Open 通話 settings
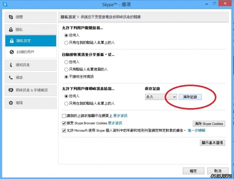This screenshot has height=179, width=234. click(x=31, y=78)
